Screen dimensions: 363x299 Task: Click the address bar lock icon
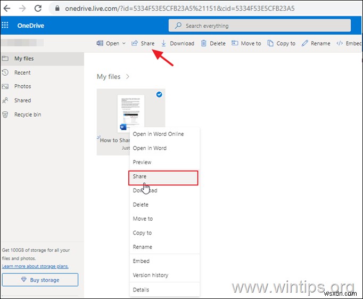pos(57,9)
